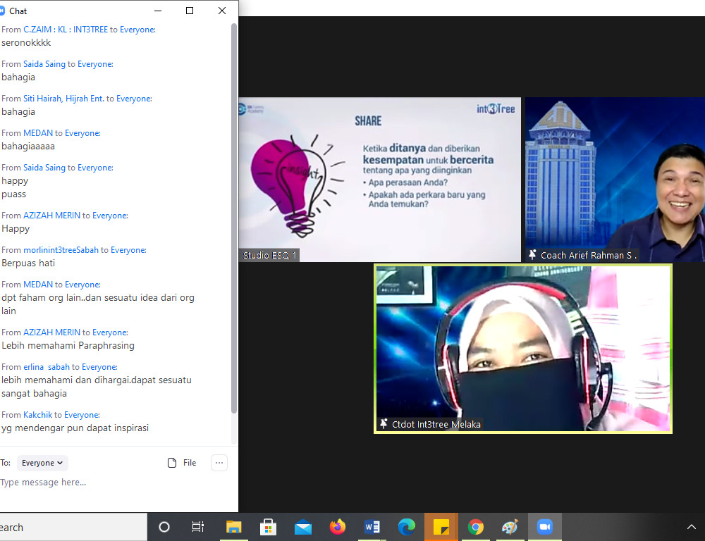Viewport: 705px width, 541px height.
Task: Open the Everyone recipient dropdown
Action: 42,463
